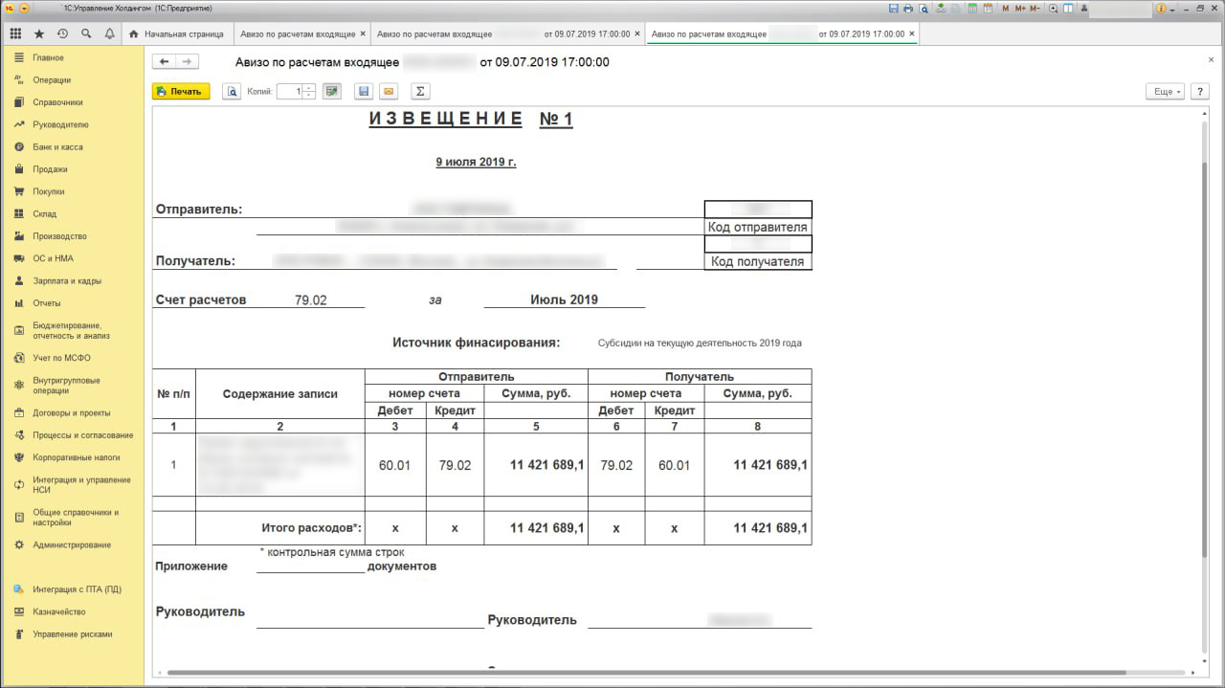1225x688 pixels.
Task: Open Favorites via the star icon
Action: coord(39,33)
